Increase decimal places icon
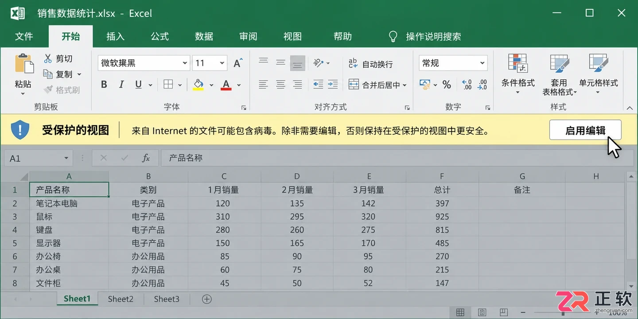Viewport: 638px width, 319px height. point(467,85)
